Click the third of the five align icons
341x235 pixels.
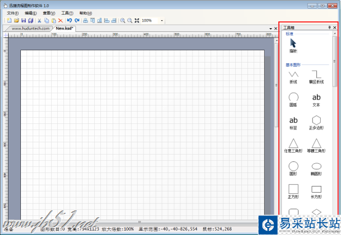pos(100,20)
